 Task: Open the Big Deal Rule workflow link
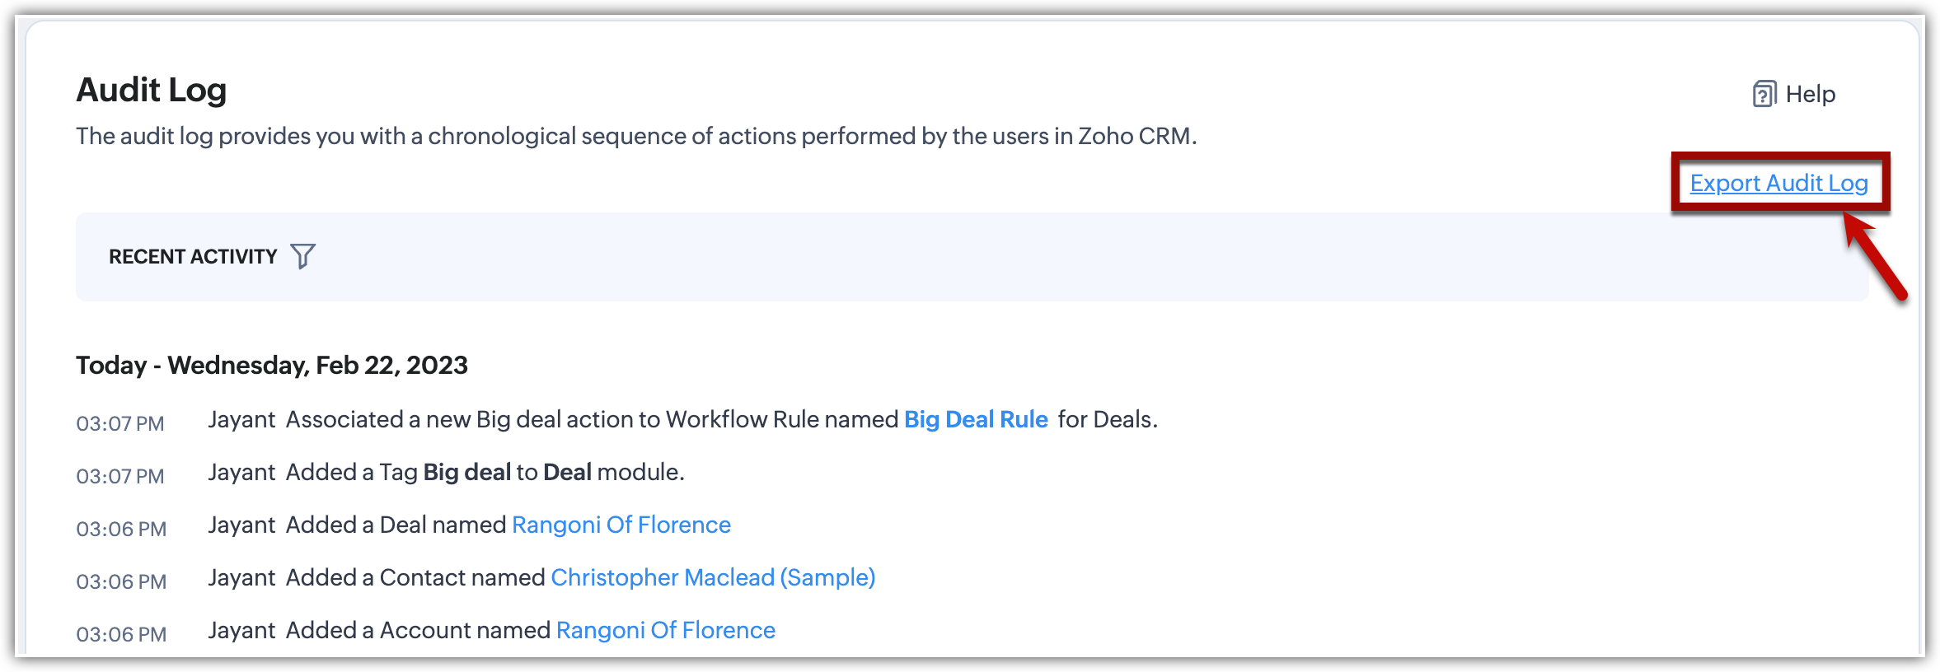[975, 420]
